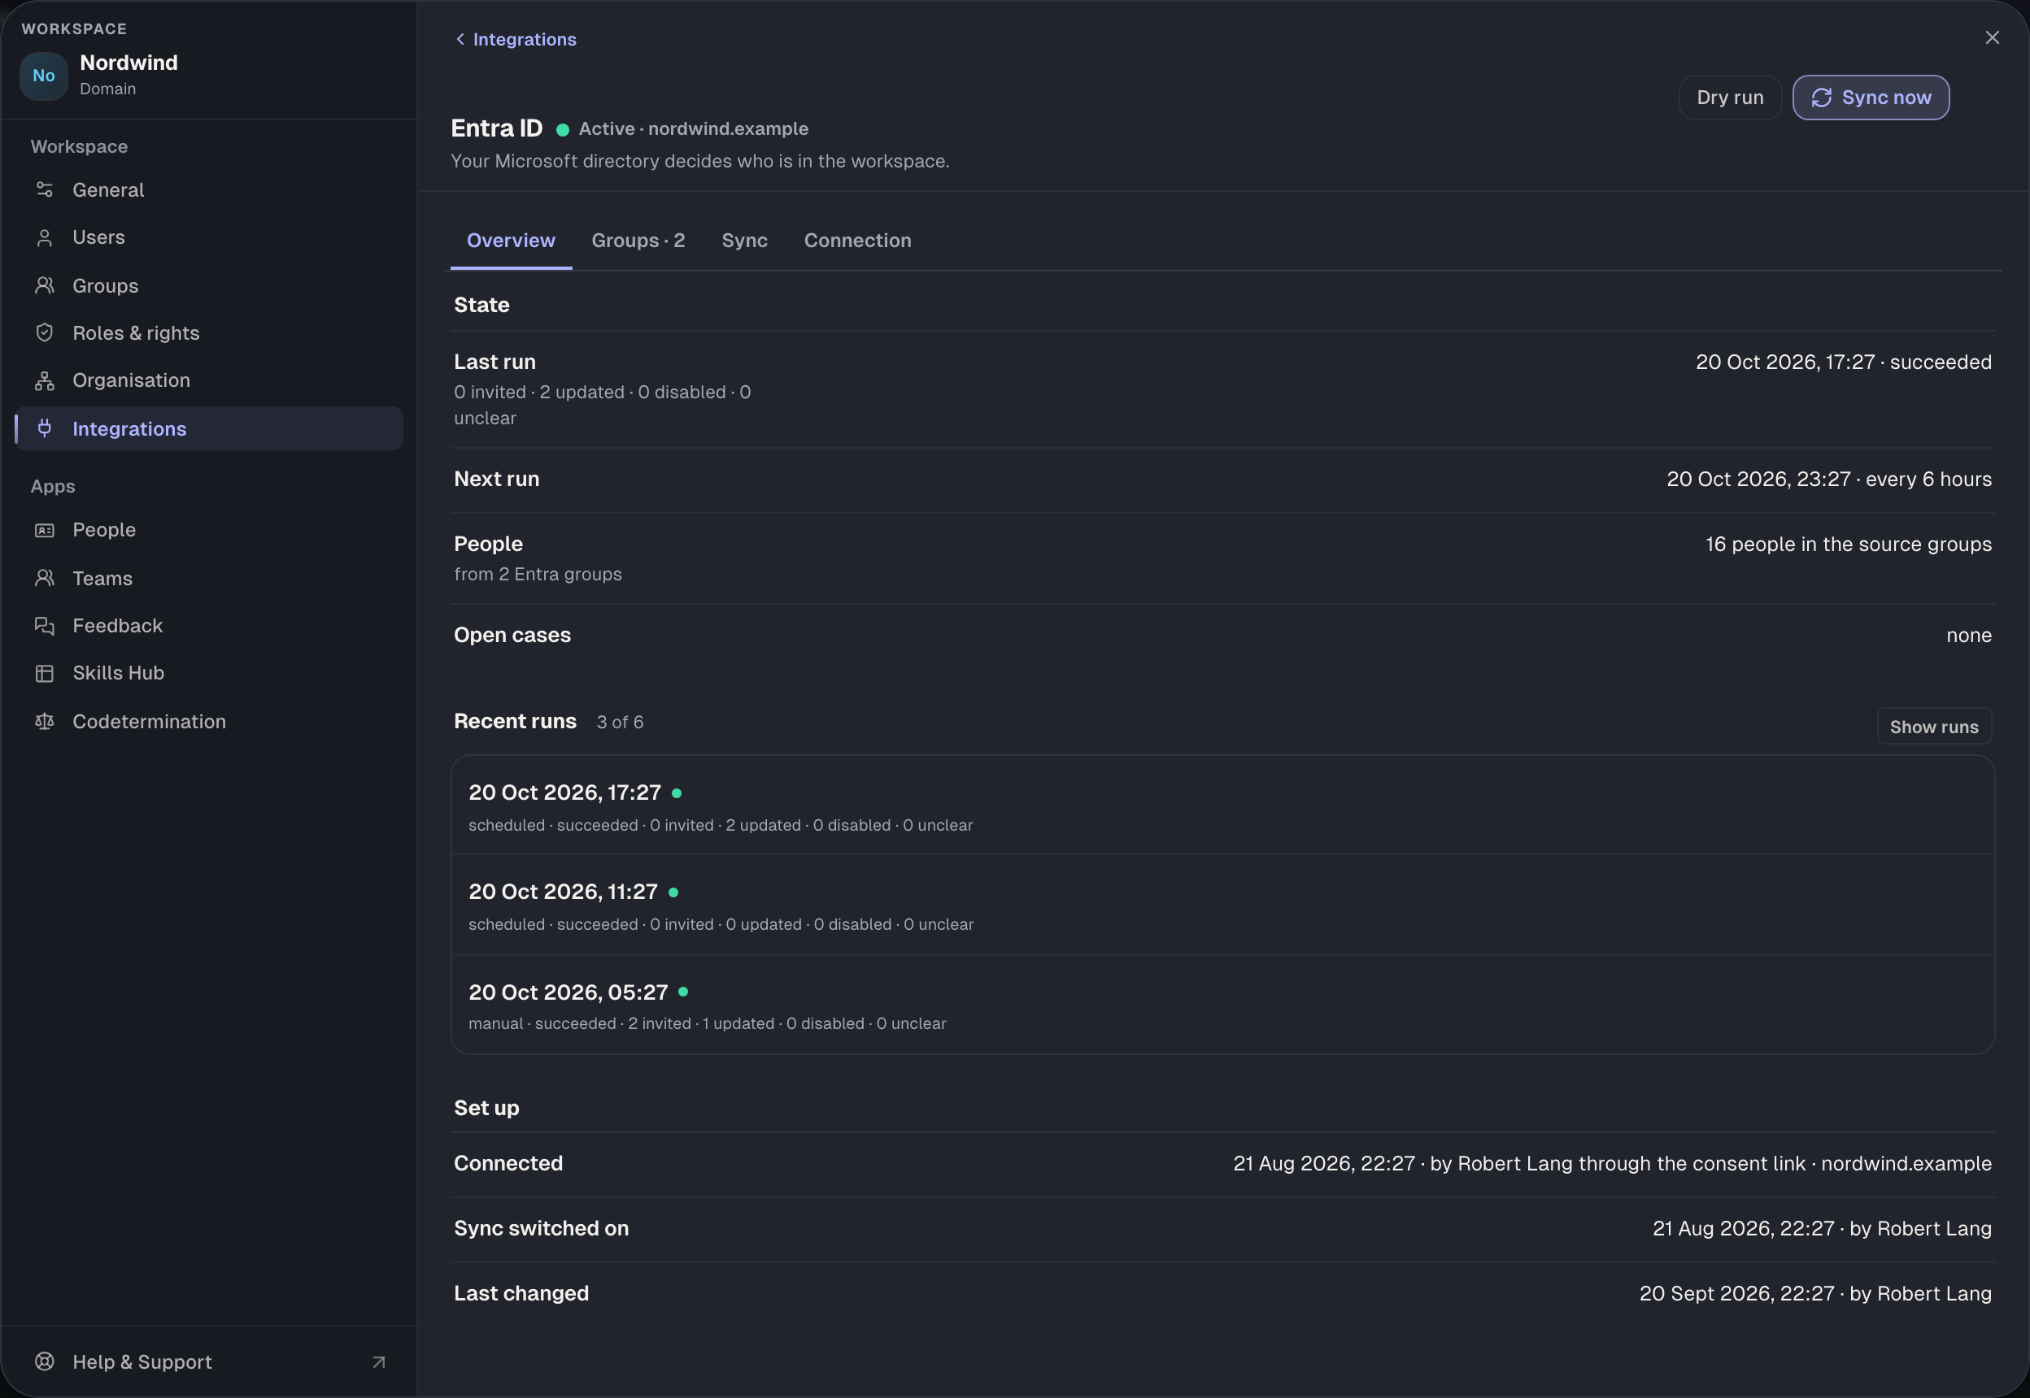This screenshot has height=1398, width=2030.
Task: Click the Help & Support lifebuoy icon
Action: (45, 1361)
